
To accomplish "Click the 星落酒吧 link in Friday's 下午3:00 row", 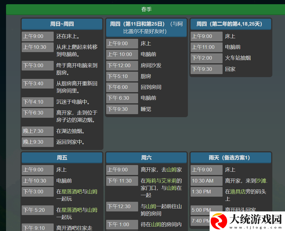I will tap(71, 192).
